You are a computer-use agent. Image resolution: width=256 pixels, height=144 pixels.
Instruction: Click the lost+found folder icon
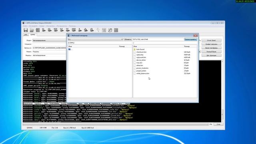[x=135, y=49]
